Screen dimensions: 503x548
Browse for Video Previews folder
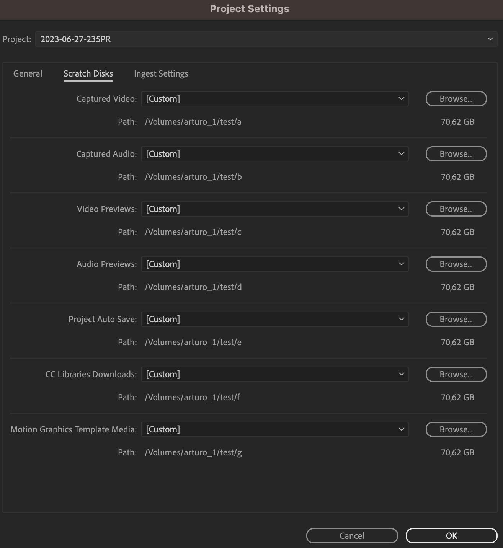[x=456, y=209]
